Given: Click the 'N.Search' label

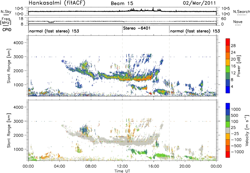Looking at the screenshot, I should pyautogui.click(x=241, y=12).
